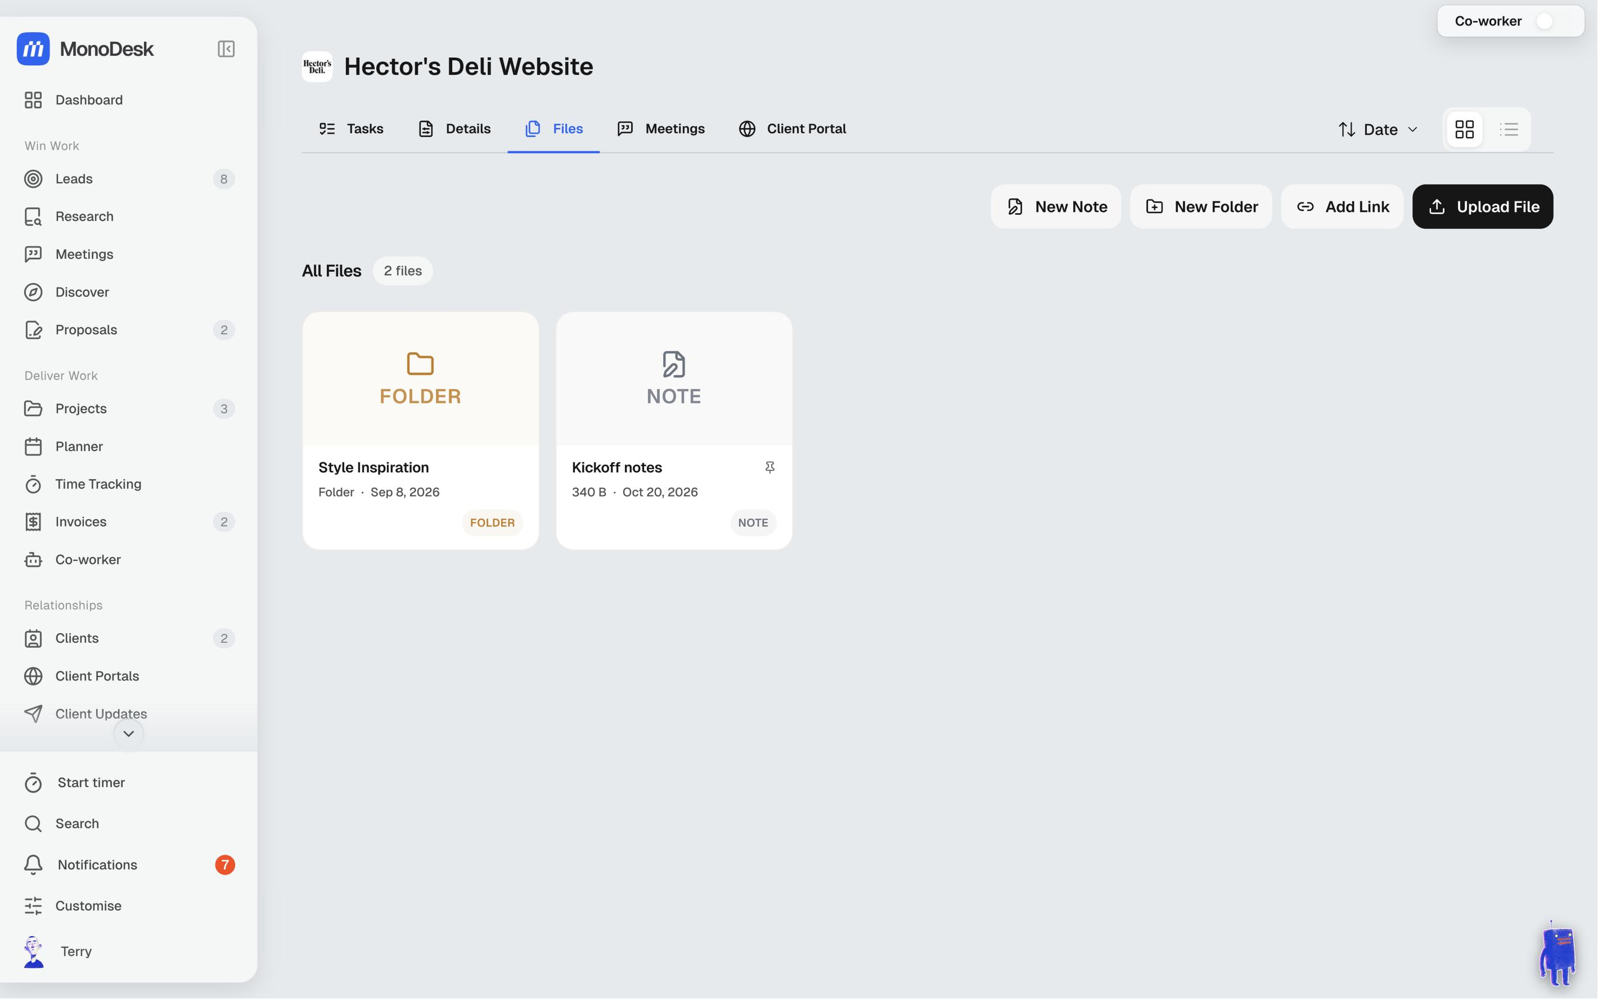1598x999 pixels.
Task: Switch to list view layout
Action: tap(1509, 129)
